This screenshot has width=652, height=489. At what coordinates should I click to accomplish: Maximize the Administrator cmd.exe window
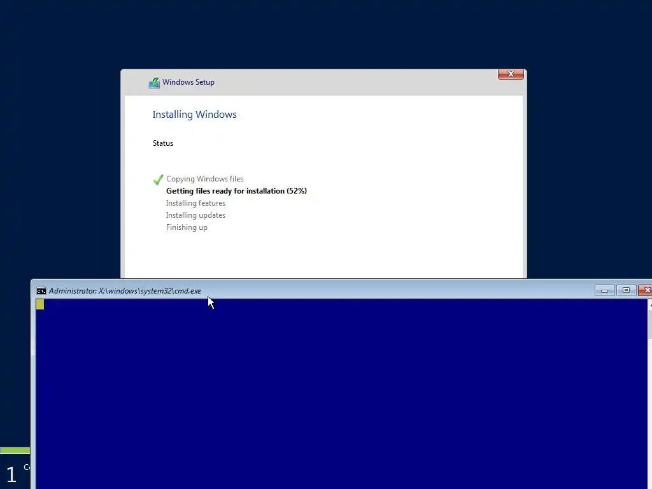[626, 290]
